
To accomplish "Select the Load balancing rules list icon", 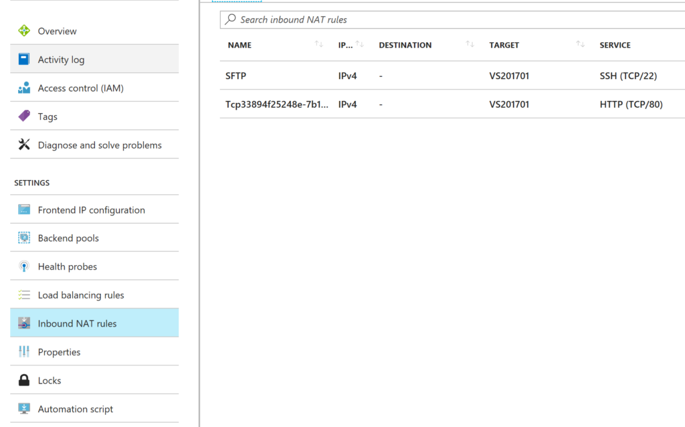I will click(22, 294).
